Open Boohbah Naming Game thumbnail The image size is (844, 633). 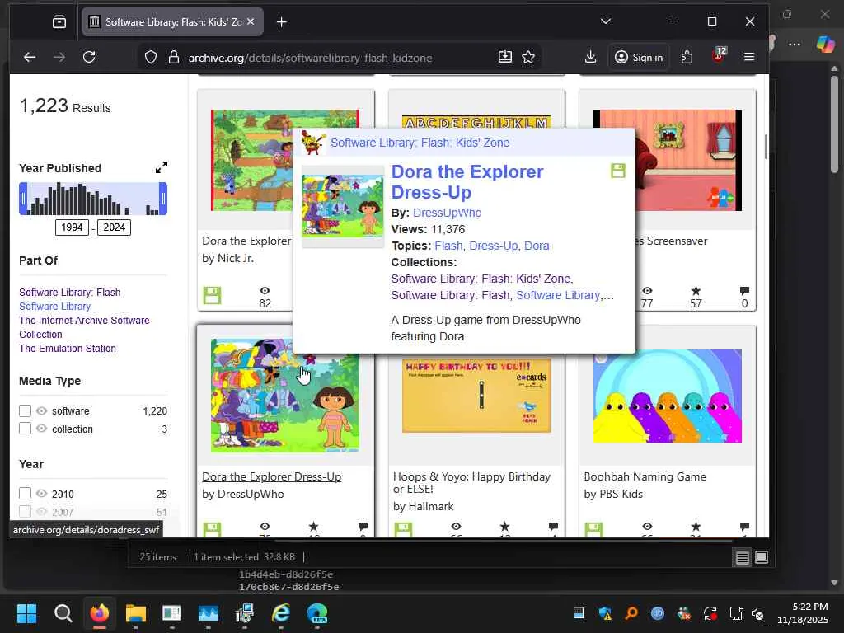click(x=668, y=396)
